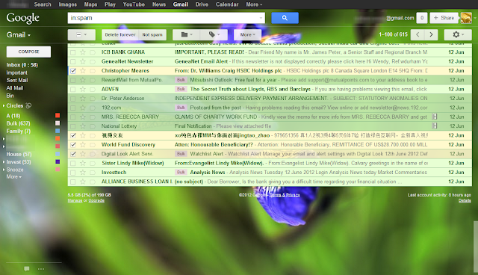The width and height of the screenshot is (478, 275).
Task: Click the blue search magnifier button
Action: (285, 18)
